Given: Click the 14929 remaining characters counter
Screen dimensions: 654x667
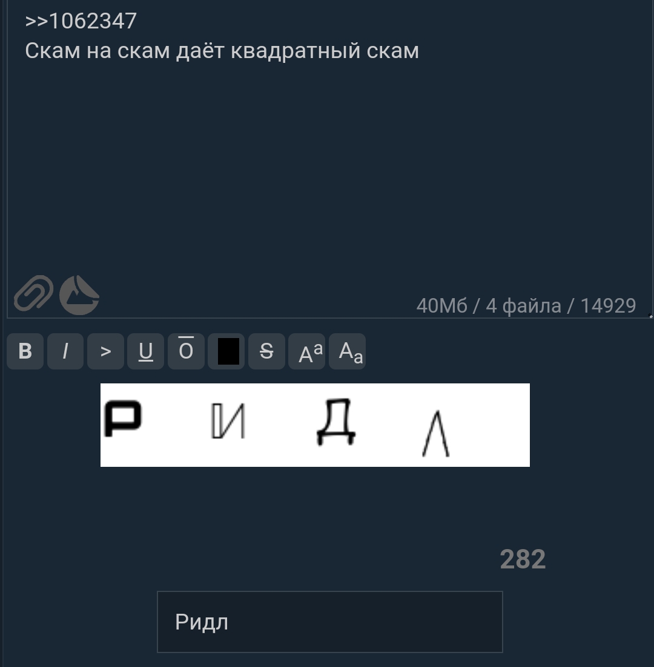Looking at the screenshot, I should pos(608,305).
